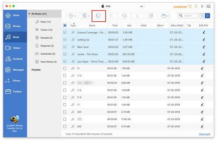Check the 71.00 KB song checkbox
Viewport: 217px width, 141px height.
[x=65, y=119]
